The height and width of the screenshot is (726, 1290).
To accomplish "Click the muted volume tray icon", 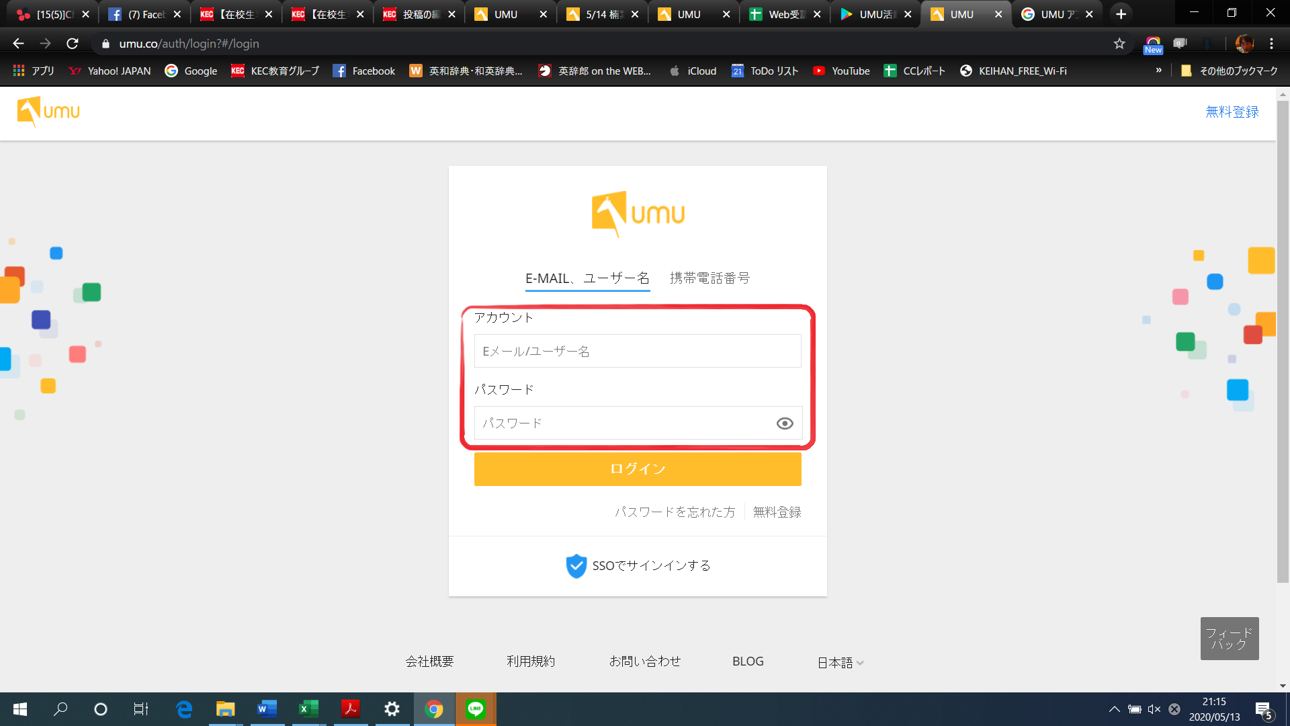I will coord(1154,709).
